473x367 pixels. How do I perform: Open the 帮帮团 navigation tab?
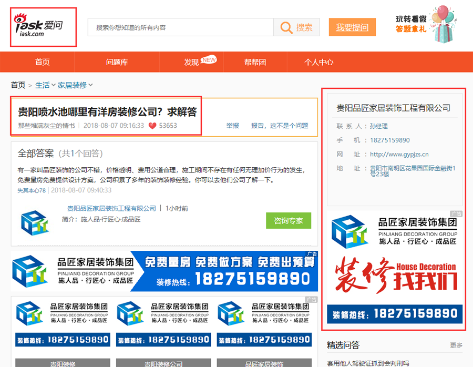pyautogui.click(x=255, y=62)
